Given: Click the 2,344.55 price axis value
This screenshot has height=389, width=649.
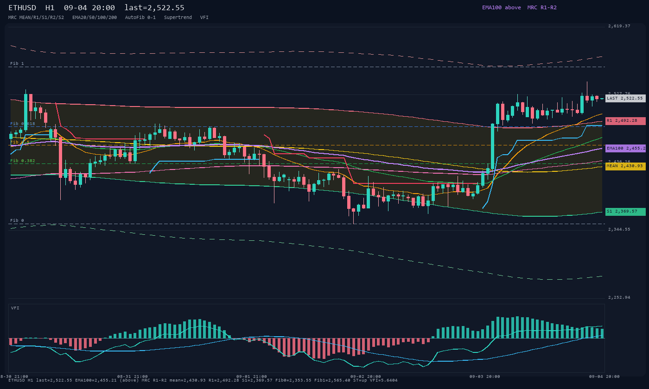Looking at the screenshot, I should coord(619,229).
